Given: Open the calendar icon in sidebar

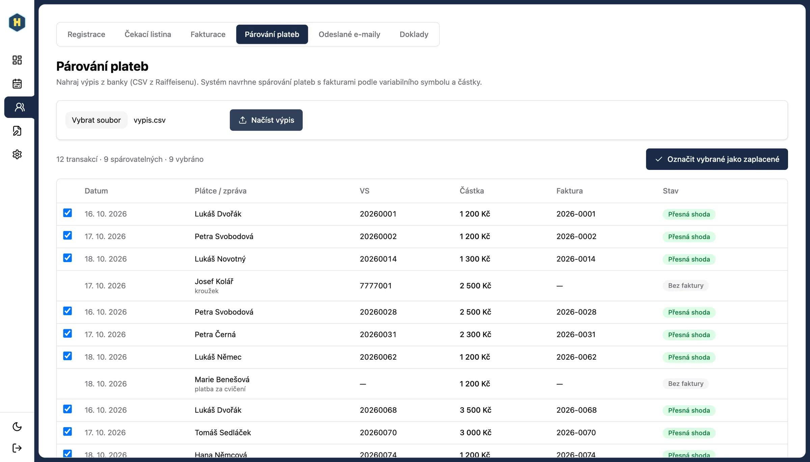Looking at the screenshot, I should click(17, 83).
